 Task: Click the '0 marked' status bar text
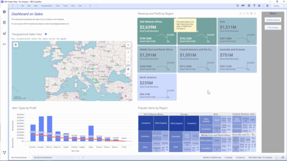pos(228,157)
